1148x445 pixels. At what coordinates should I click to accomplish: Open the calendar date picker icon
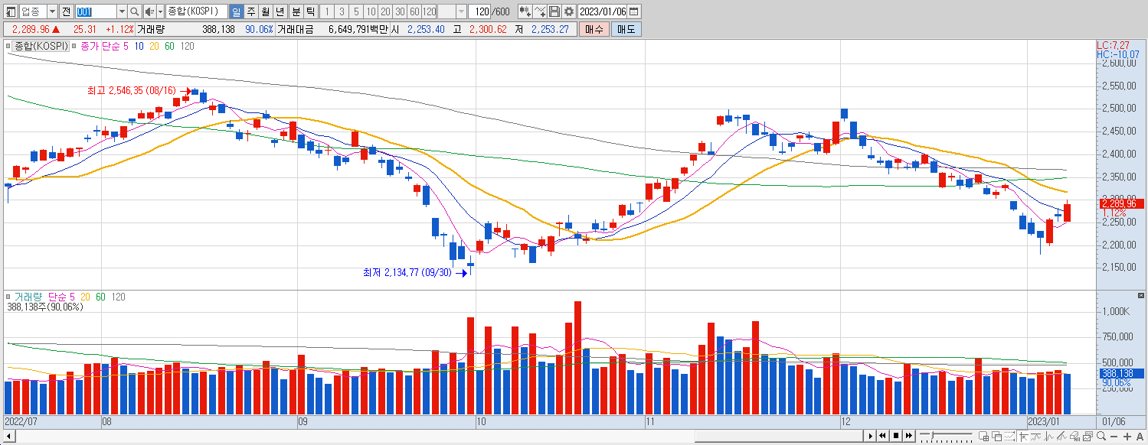coord(634,11)
